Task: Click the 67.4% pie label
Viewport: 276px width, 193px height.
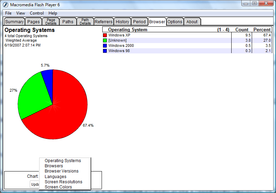Action: coord(88,125)
